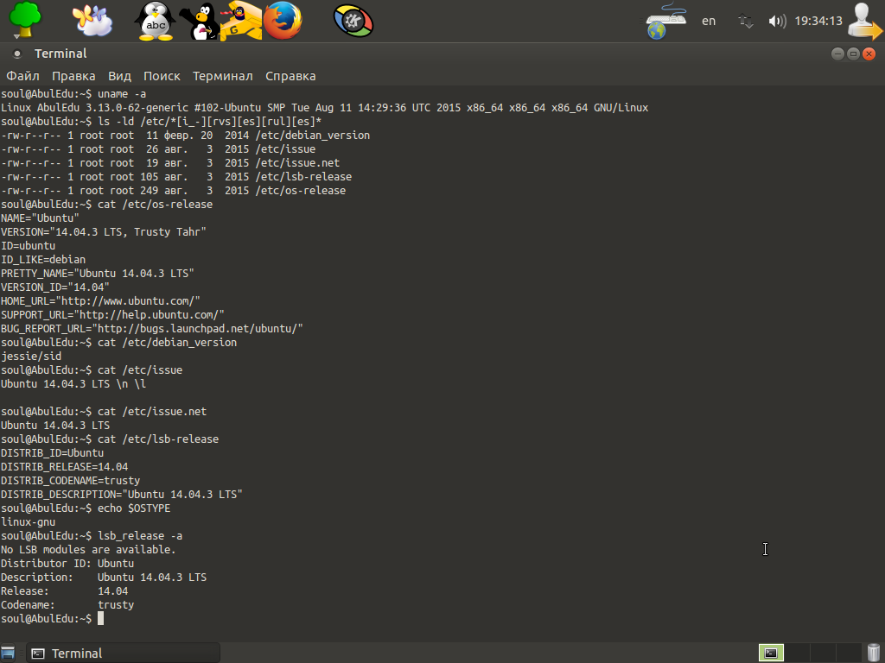Close the Terminal window
This screenshot has height=663, width=885.
click(869, 54)
